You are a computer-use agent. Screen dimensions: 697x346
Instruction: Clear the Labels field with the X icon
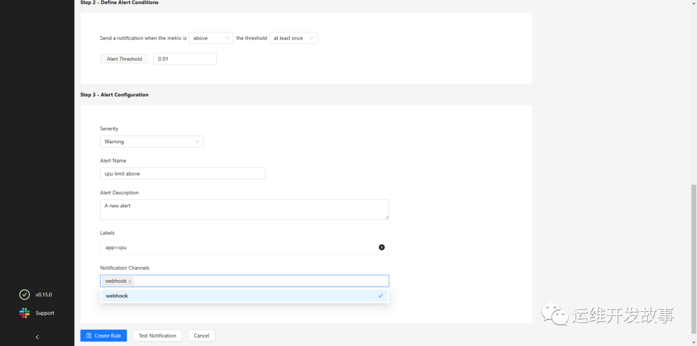point(381,247)
